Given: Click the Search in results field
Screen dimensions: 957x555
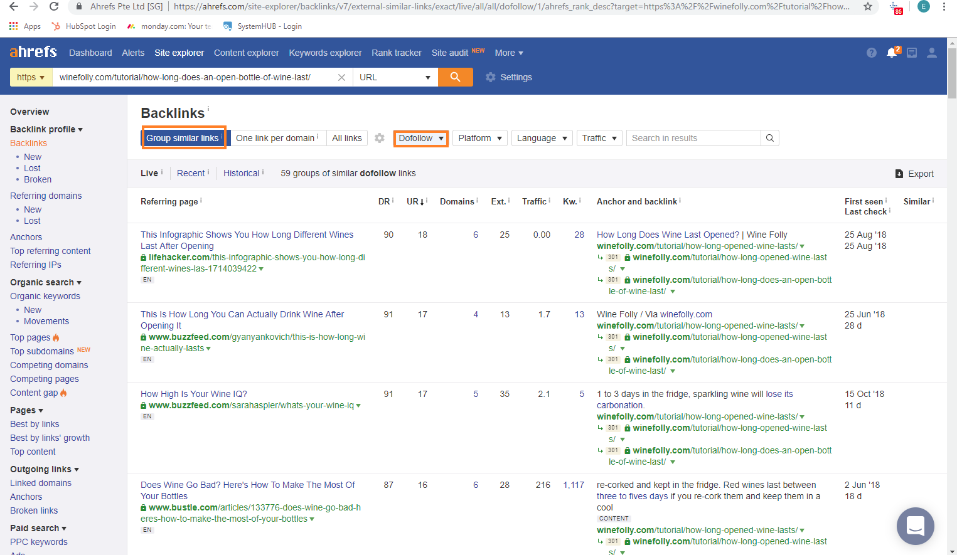Looking at the screenshot, I should [693, 138].
